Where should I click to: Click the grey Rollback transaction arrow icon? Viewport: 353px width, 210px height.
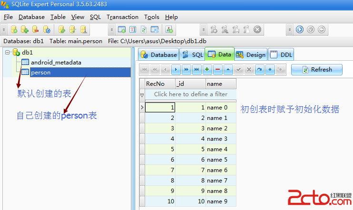(322, 29)
